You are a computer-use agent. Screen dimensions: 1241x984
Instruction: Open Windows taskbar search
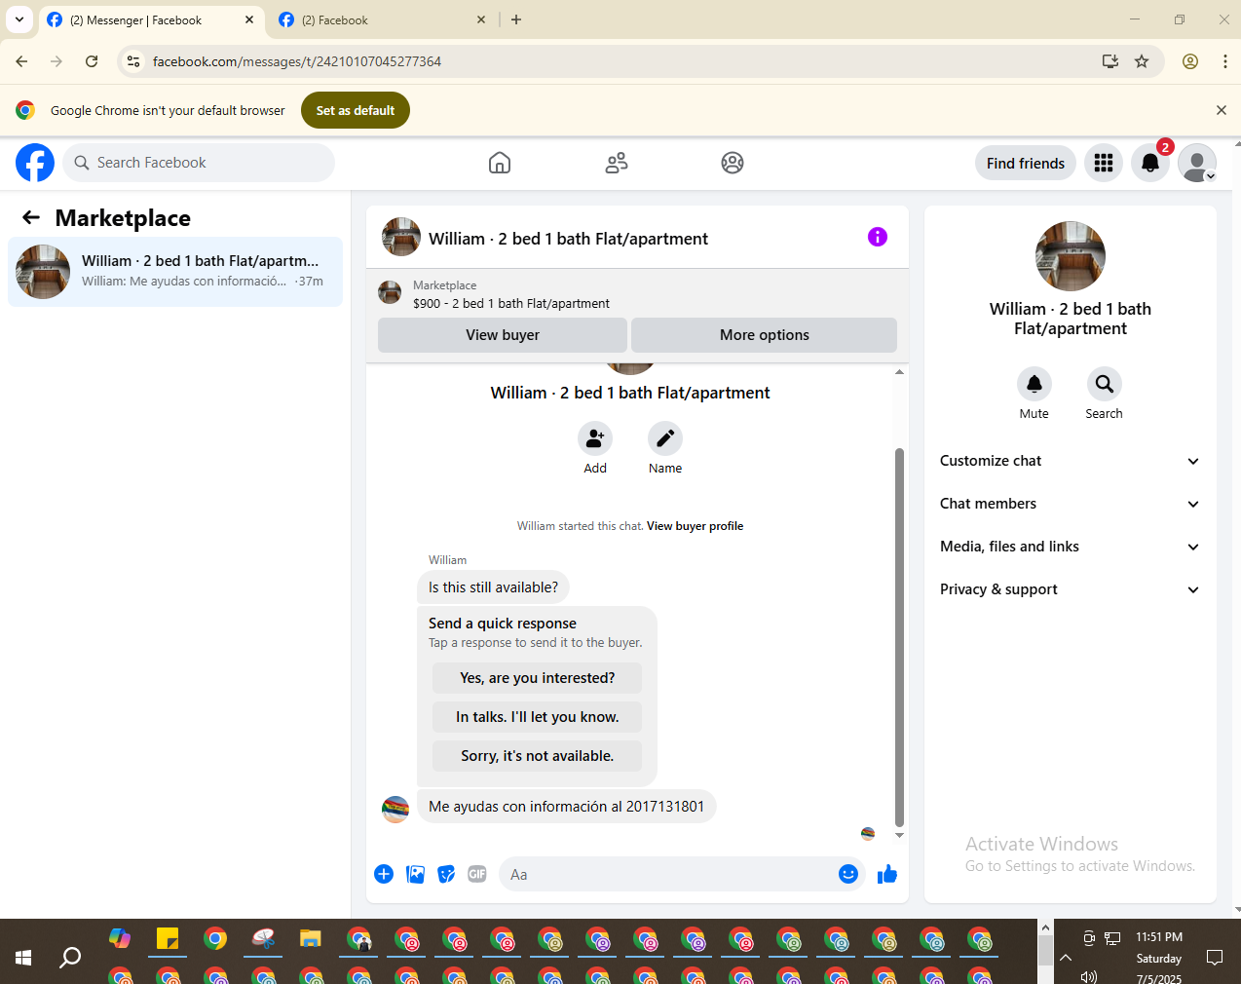coord(70,958)
